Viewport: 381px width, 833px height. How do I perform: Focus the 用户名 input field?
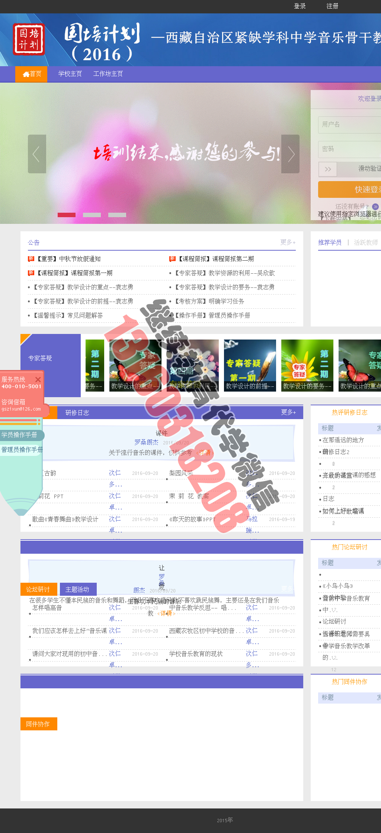pyautogui.click(x=349, y=125)
